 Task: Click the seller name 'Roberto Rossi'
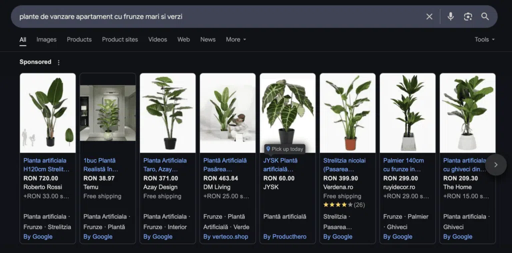tap(43, 187)
